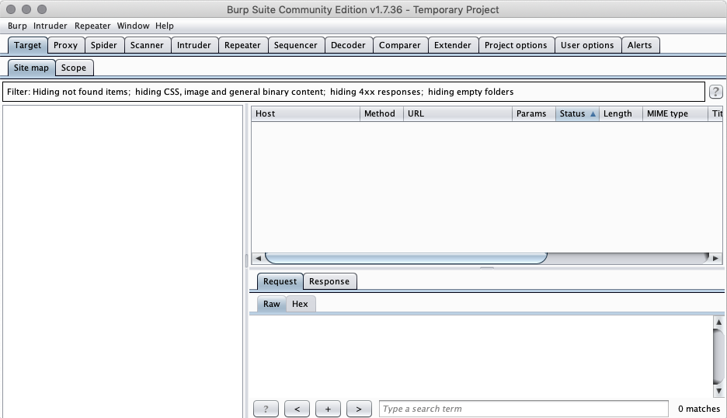727x418 pixels.
Task: Open the Burp menu
Action: pyautogui.click(x=17, y=26)
